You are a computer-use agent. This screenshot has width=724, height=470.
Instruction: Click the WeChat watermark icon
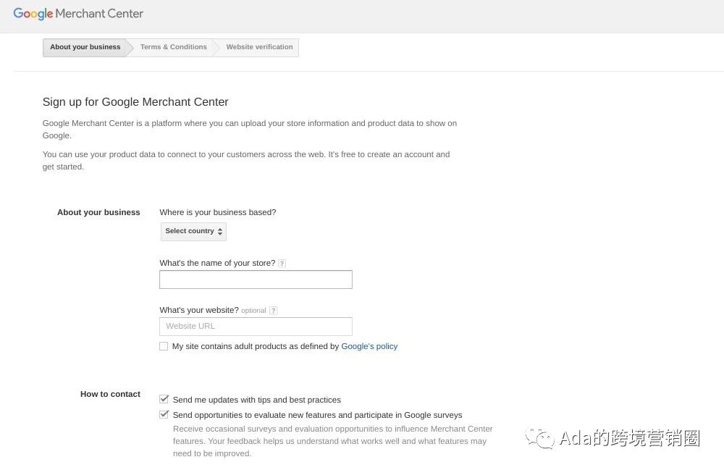[x=540, y=437]
